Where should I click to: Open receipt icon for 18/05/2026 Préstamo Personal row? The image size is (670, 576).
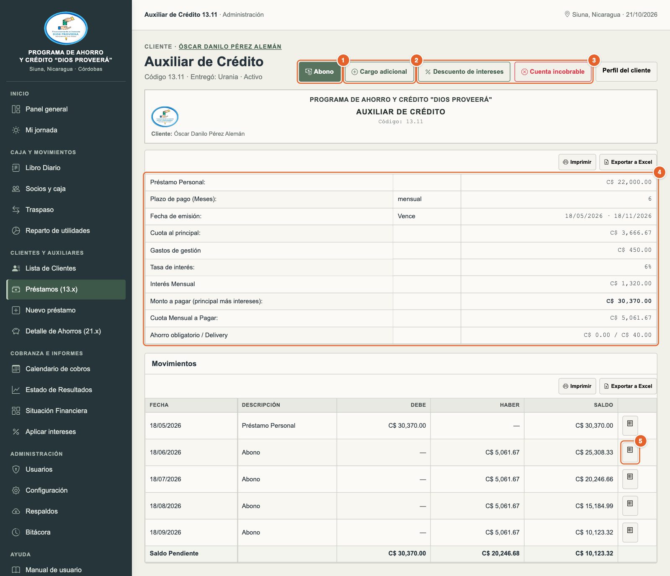[x=630, y=425]
